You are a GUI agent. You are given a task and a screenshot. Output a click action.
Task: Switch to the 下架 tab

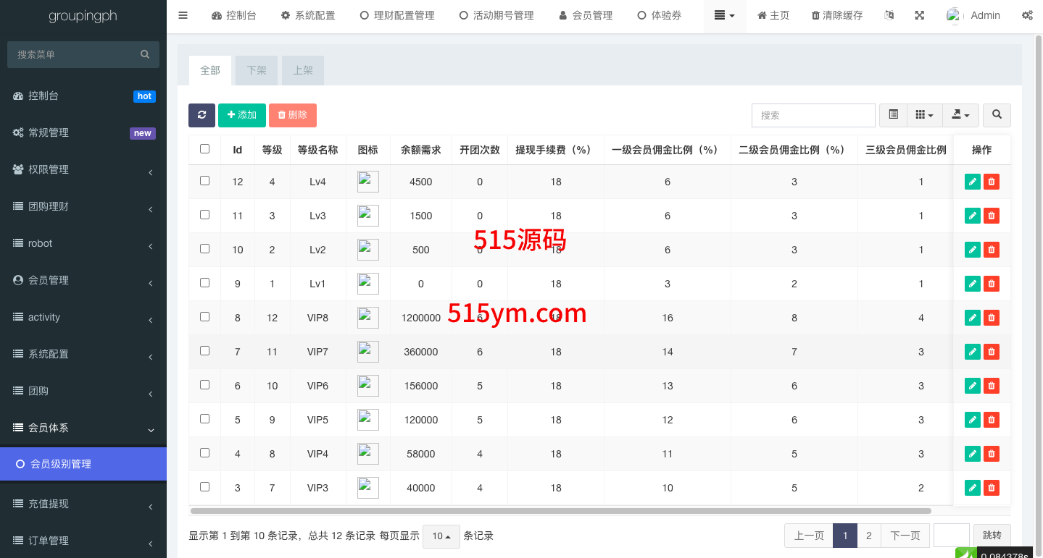coord(257,71)
